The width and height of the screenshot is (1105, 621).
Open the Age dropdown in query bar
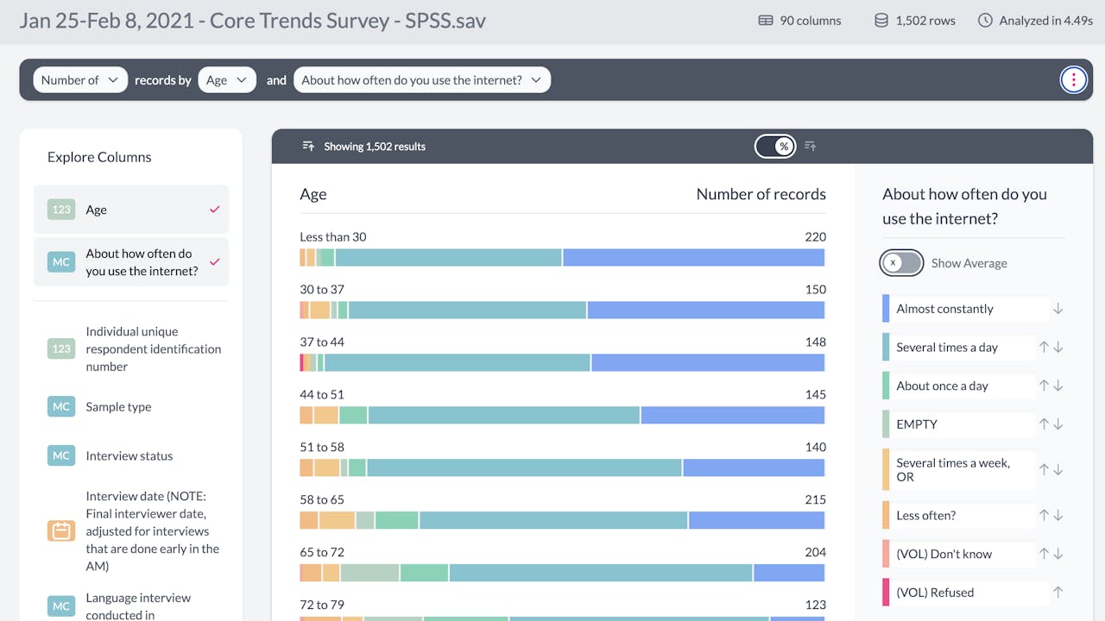click(x=227, y=80)
